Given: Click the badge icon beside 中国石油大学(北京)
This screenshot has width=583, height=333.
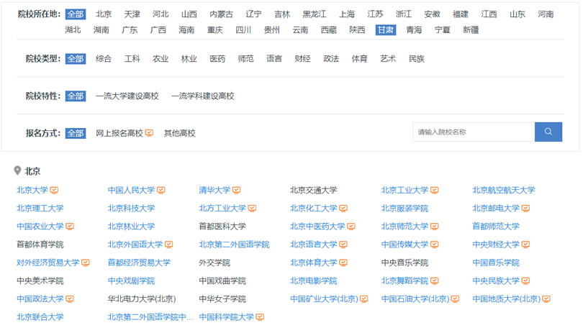Looking at the screenshot, I should tap(455, 298).
